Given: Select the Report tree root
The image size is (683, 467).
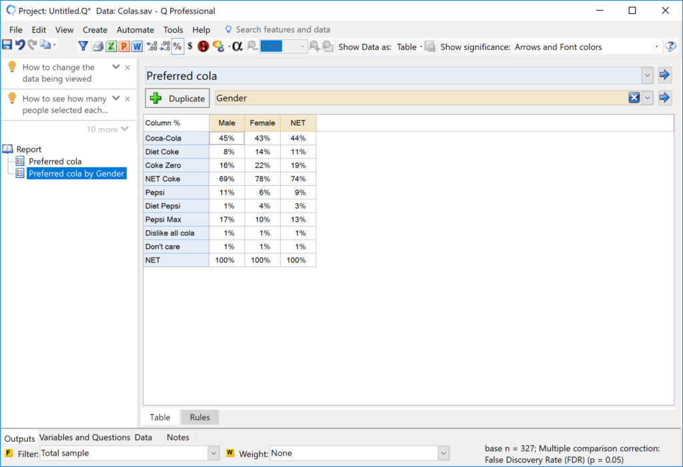Looking at the screenshot, I should point(29,149).
